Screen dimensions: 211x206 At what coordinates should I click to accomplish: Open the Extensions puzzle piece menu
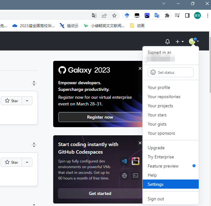[167, 15]
